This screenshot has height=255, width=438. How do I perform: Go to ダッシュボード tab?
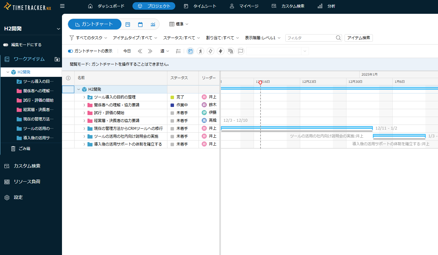coord(106,6)
